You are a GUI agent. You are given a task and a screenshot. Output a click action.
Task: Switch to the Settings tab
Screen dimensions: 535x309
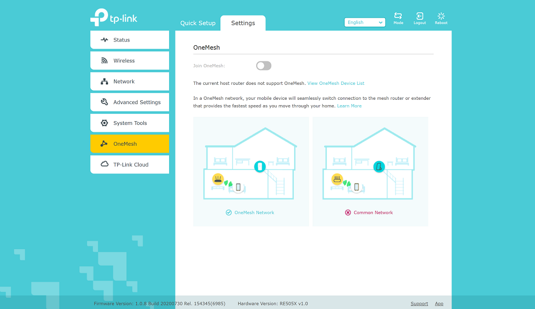243,23
